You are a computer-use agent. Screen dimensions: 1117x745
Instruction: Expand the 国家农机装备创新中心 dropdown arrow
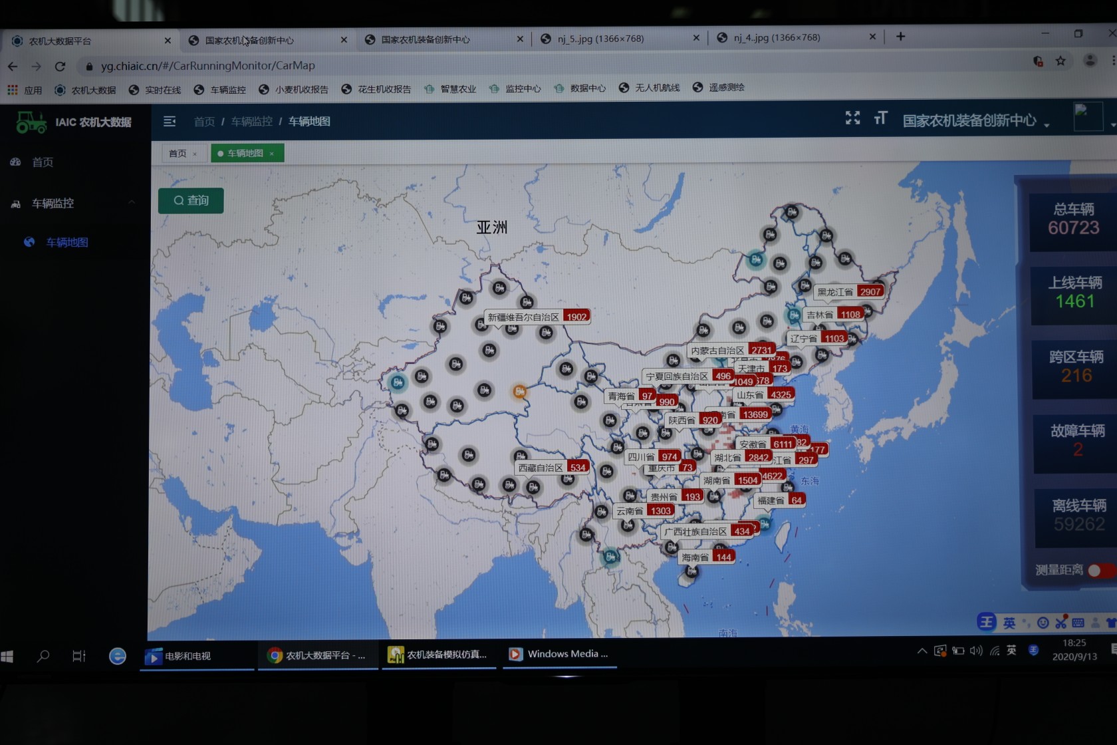tap(1047, 126)
